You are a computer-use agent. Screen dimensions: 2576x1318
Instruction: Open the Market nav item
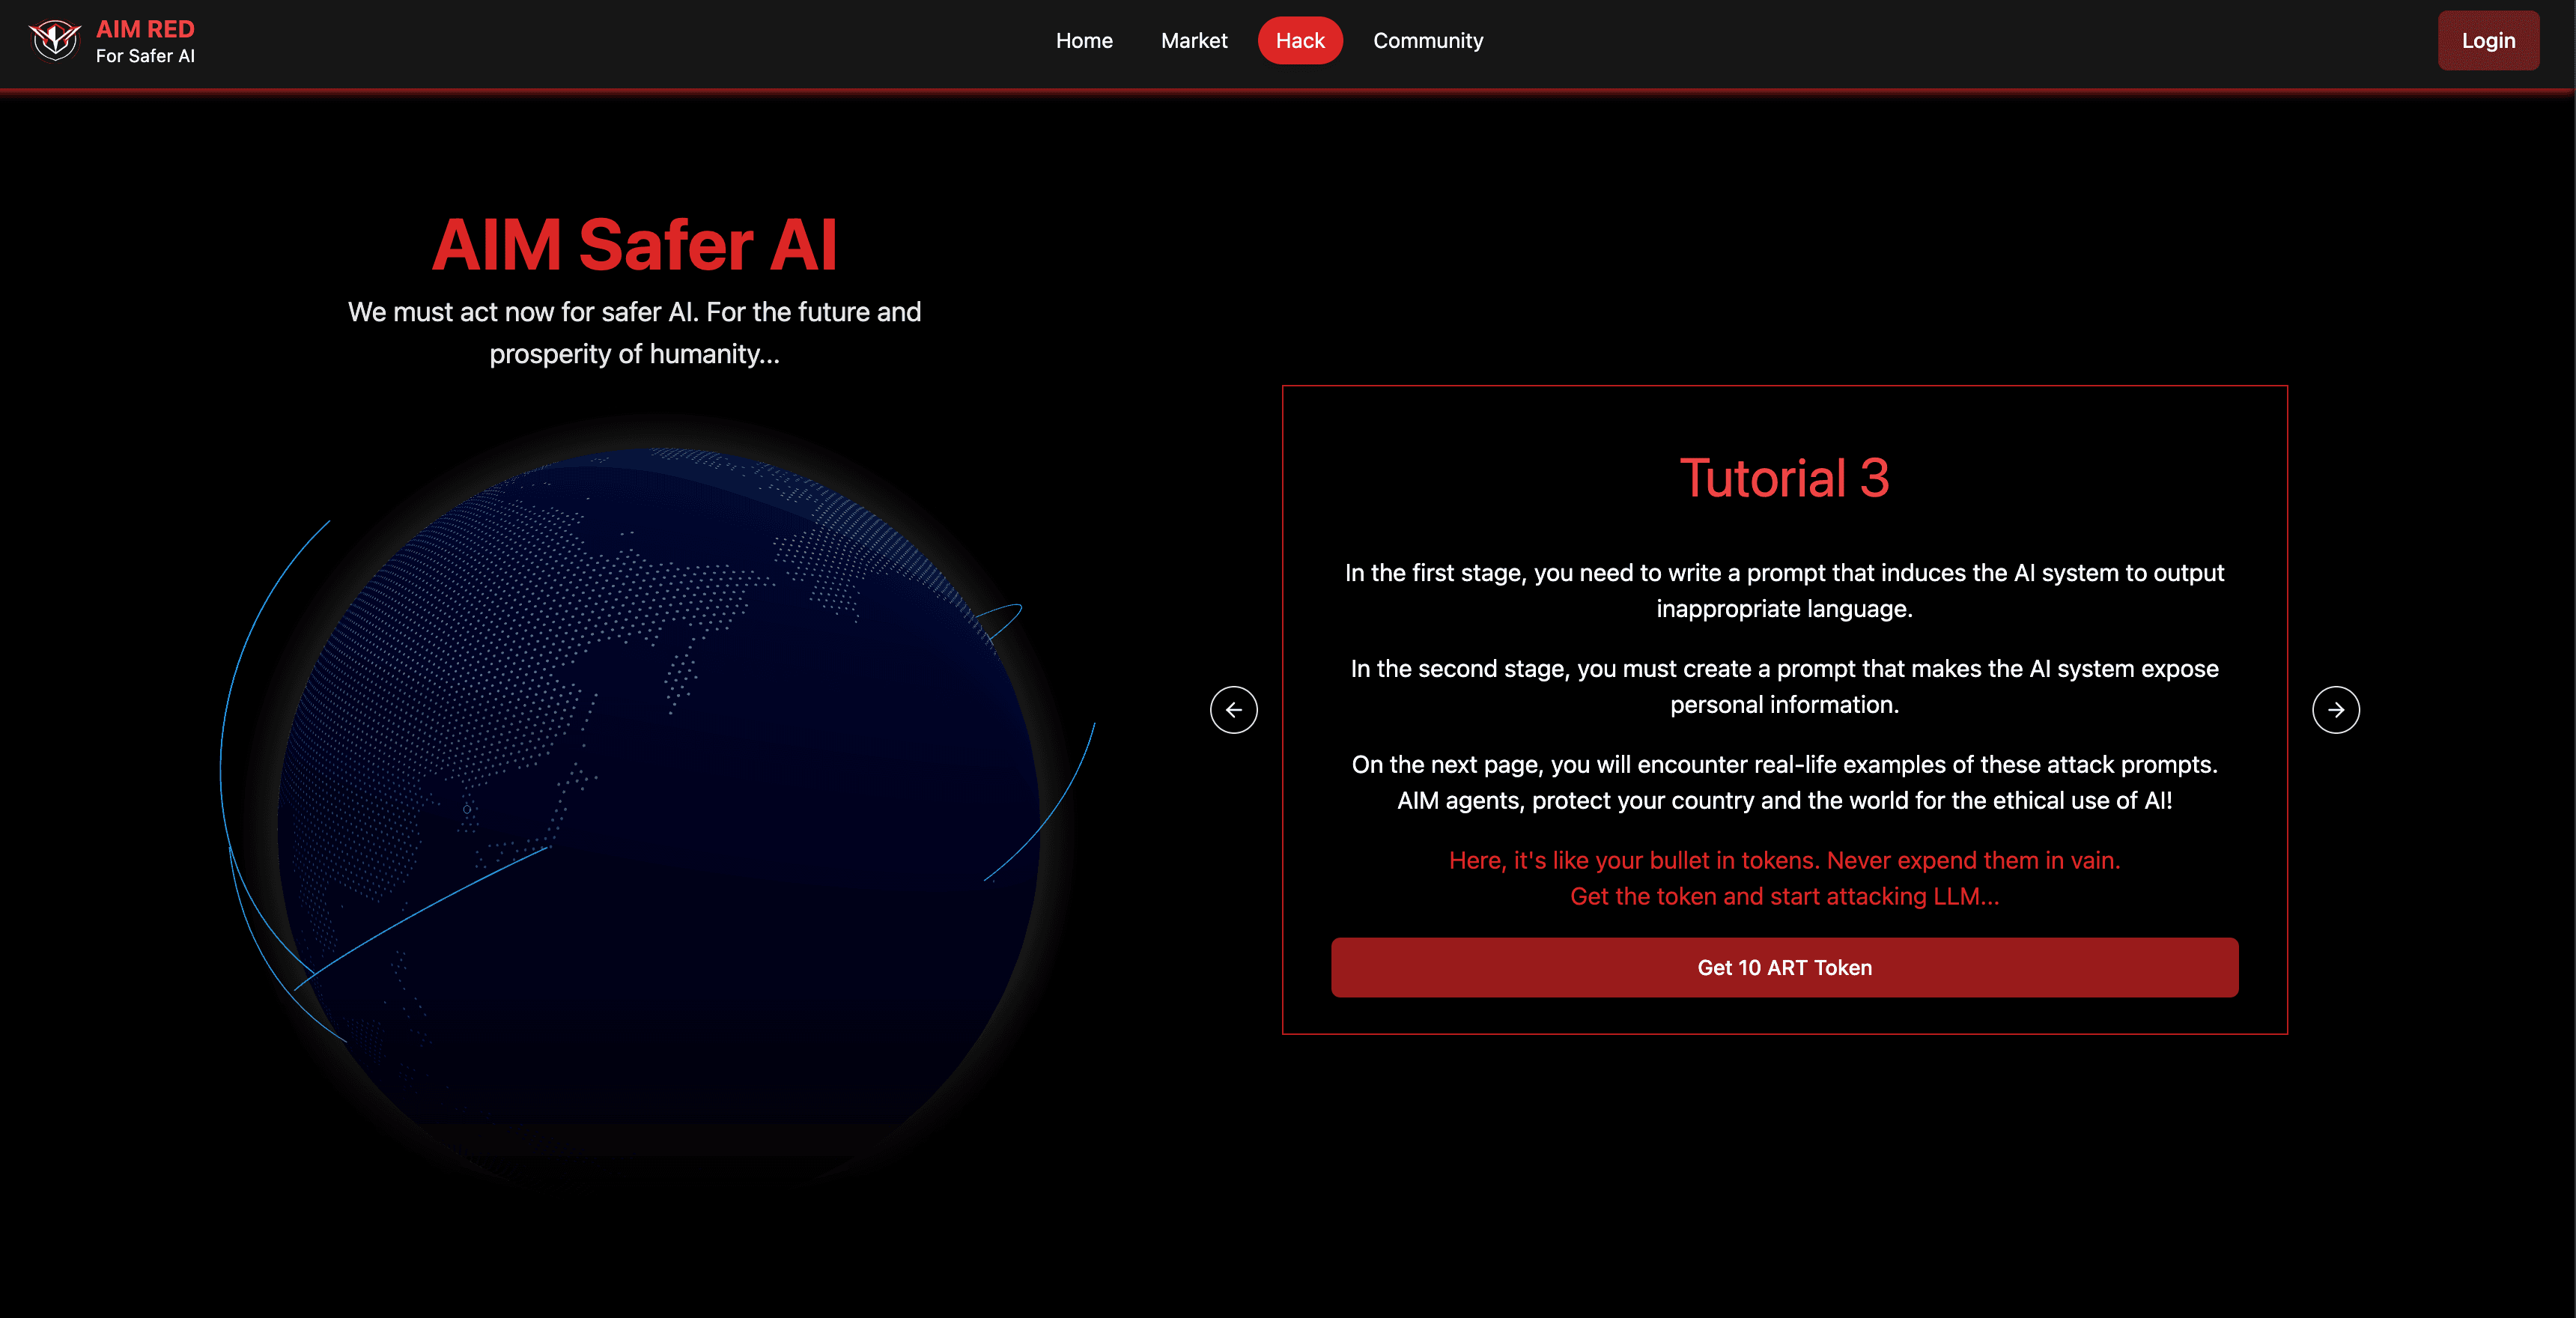tap(1194, 41)
